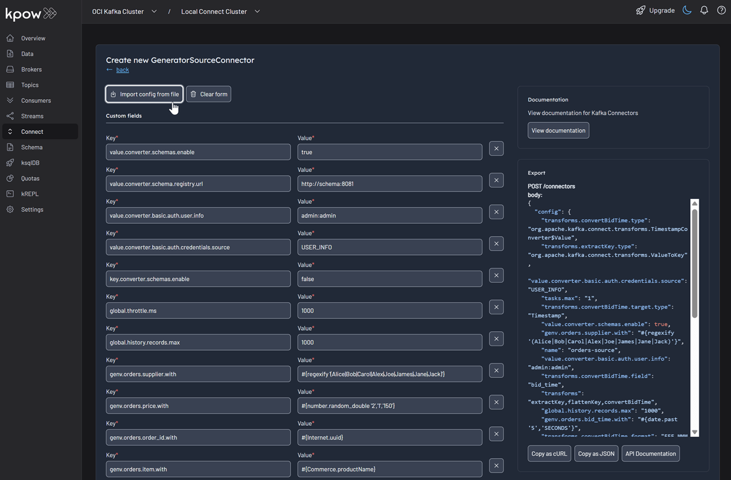Edit value field containing number.random_double

390,406
